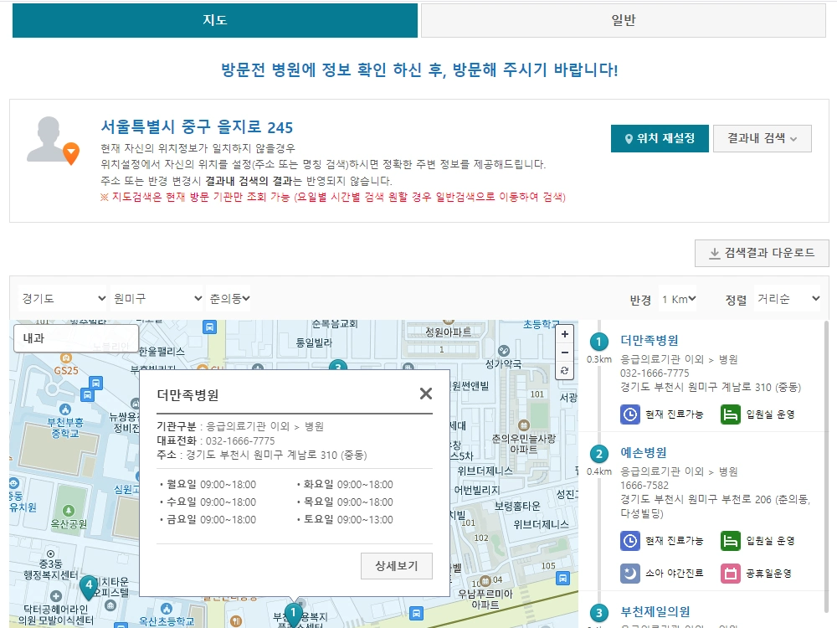Click the 상세보기 button in popup
This screenshot has height=628, width=837.
tap(397, 565)
